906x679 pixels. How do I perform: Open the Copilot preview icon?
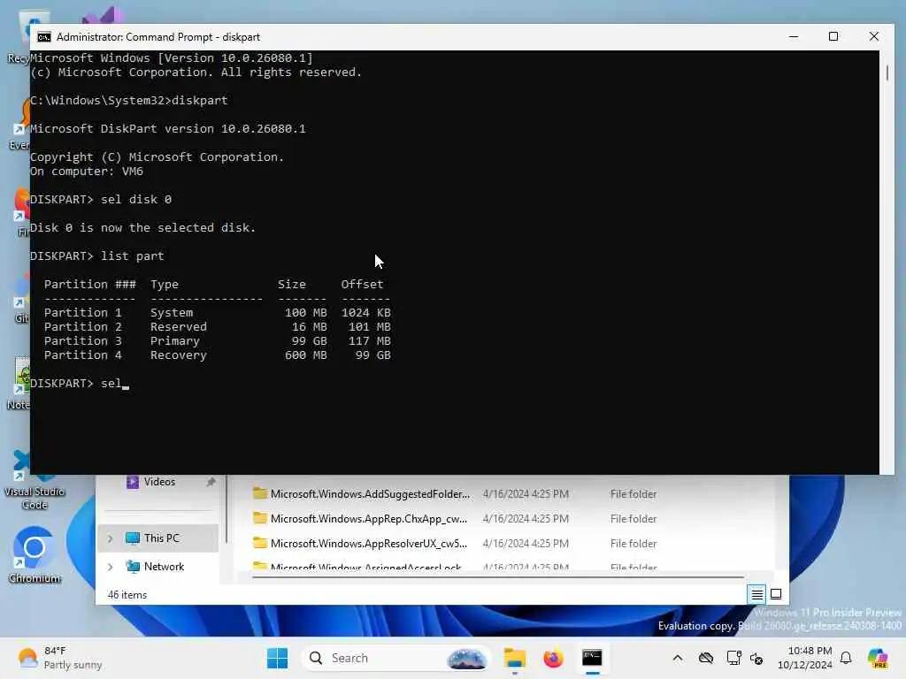tap(878, 658)
